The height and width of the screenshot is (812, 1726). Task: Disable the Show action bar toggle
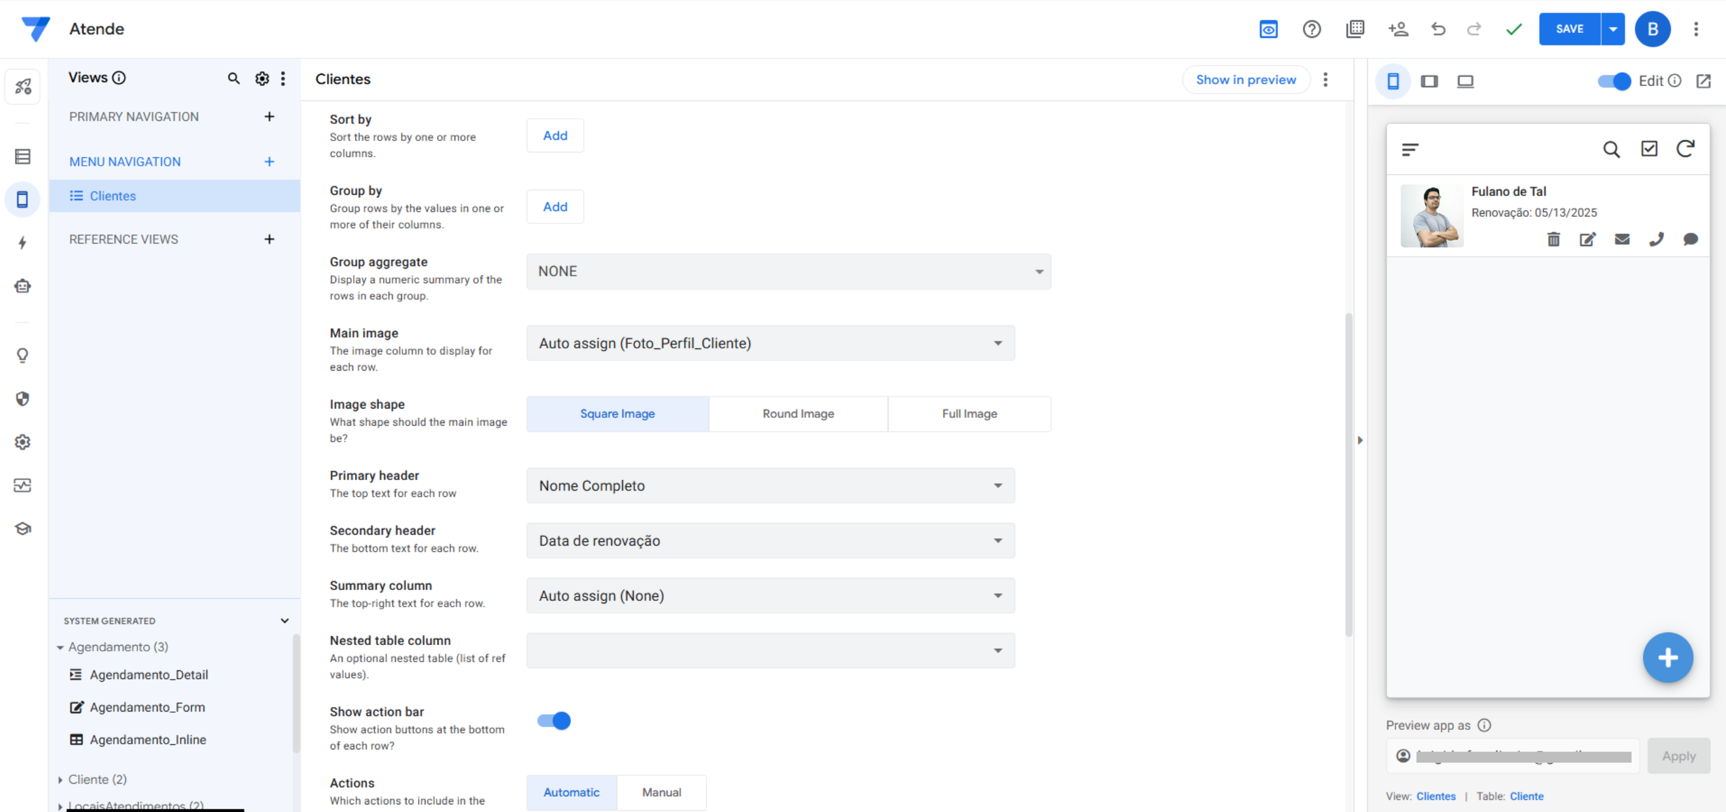553,720
